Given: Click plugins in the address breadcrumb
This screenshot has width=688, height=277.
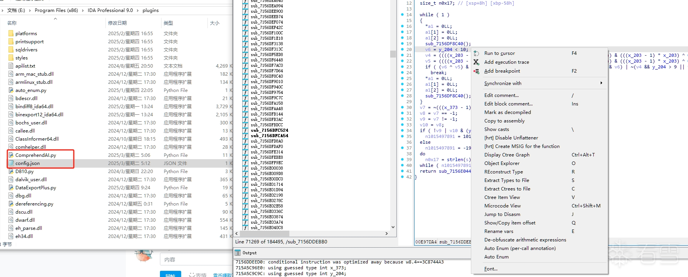Looking at the screenshot, I should (x=151, y=10).
